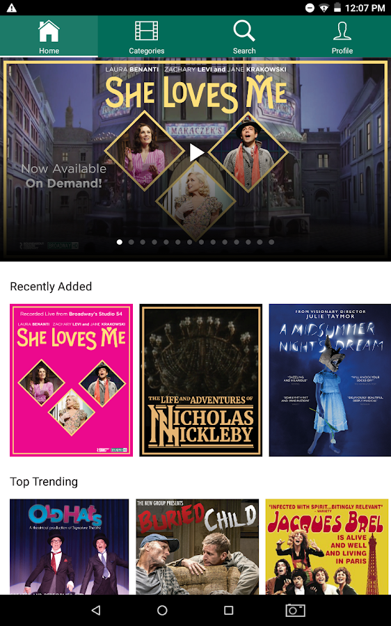
Task: Open Buried Child trending poster
Action: (198, 547)
